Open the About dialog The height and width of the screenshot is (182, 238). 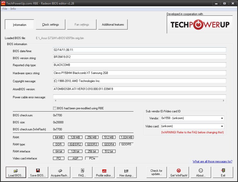pos(201,172)
